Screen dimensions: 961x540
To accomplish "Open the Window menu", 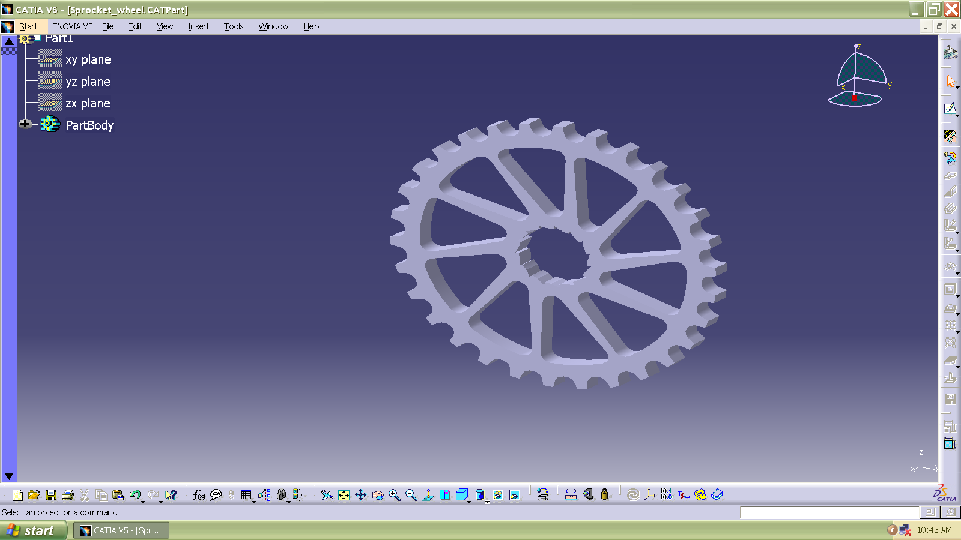I will tap(273, 26).
